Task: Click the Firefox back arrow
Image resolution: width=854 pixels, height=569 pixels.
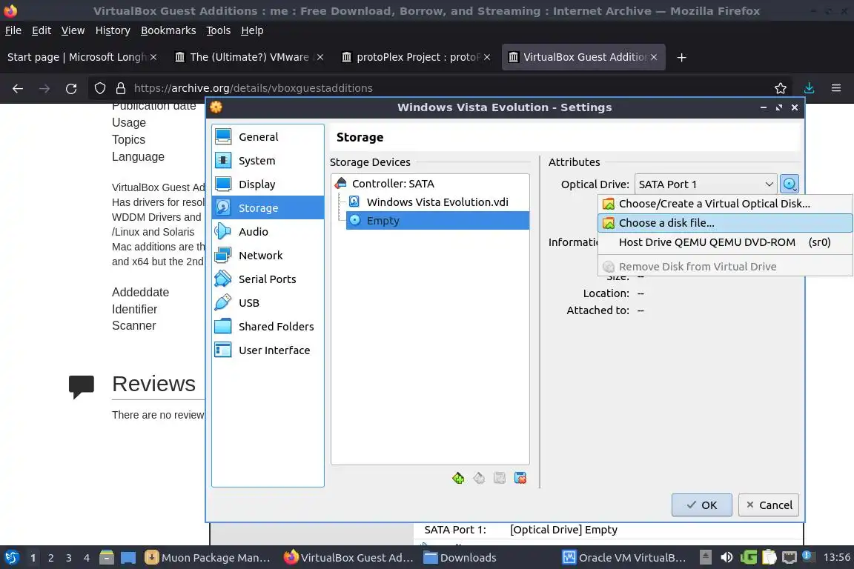Action: click(x=18, y=88)
